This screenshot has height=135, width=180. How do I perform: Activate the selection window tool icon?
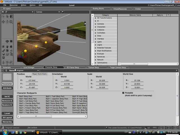pos(11,16)
